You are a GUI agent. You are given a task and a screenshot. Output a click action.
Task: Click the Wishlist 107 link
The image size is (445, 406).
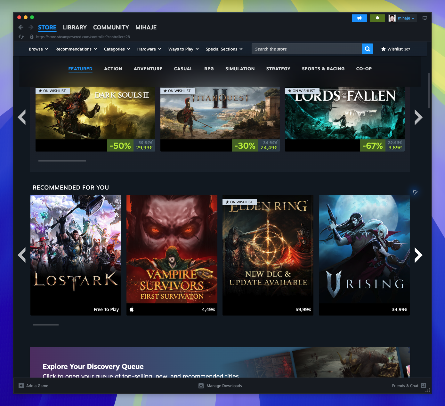[x=396, y=49]
